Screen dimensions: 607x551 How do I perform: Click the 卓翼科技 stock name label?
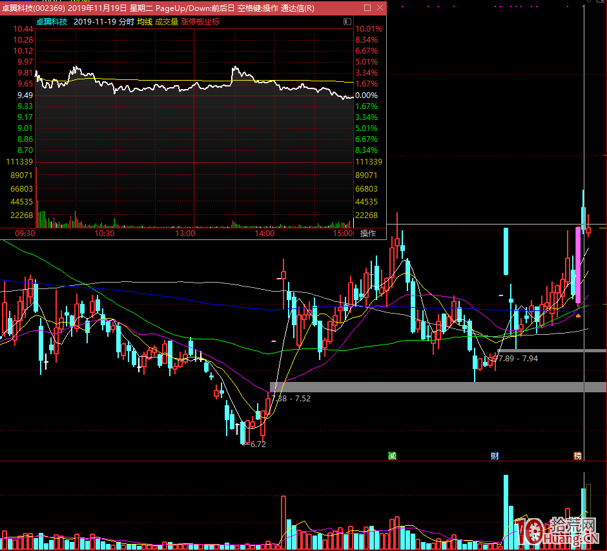[51, 21]
